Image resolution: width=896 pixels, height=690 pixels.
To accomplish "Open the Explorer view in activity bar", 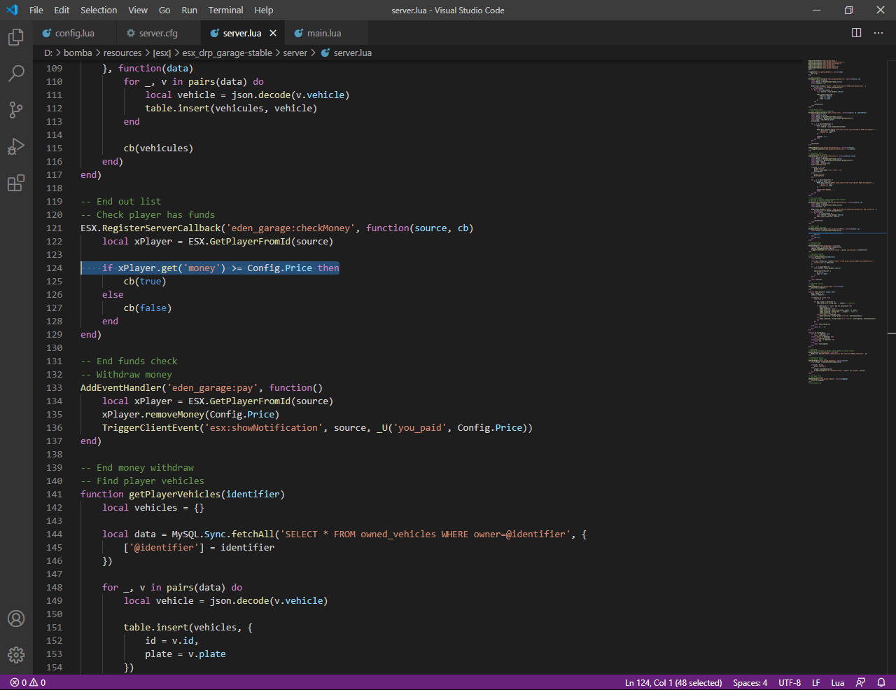I will pyautogui.click(x=16, y=36).
